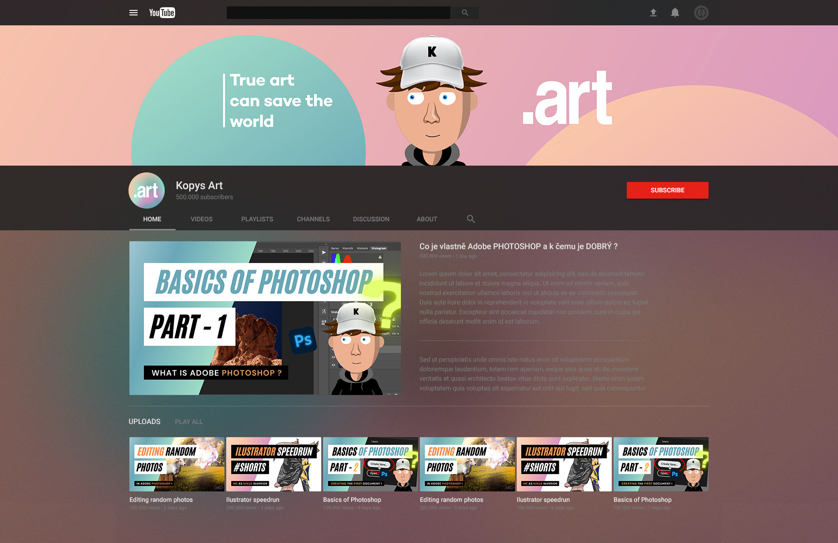Click the Kopys Art channel avatar

coord(147,191)
